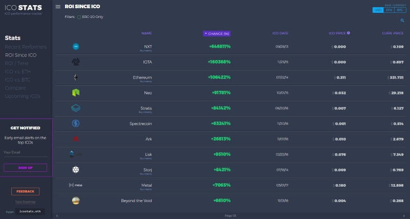Click the Ethereum coin logo

[x=76, y=77]
